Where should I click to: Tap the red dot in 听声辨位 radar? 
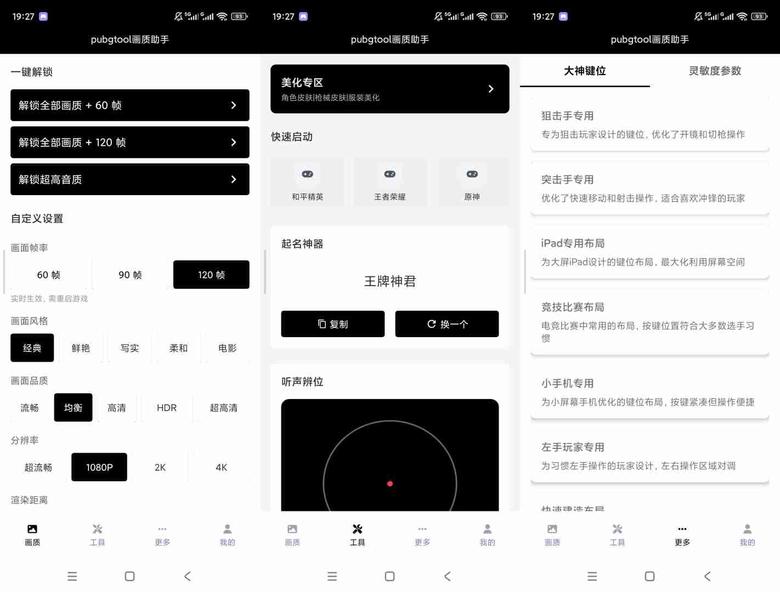pyautogui.click(x=390, y=483)
